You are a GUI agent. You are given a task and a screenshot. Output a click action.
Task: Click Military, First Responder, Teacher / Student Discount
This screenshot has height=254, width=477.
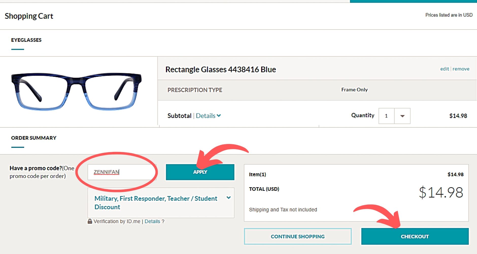[156, 202]
